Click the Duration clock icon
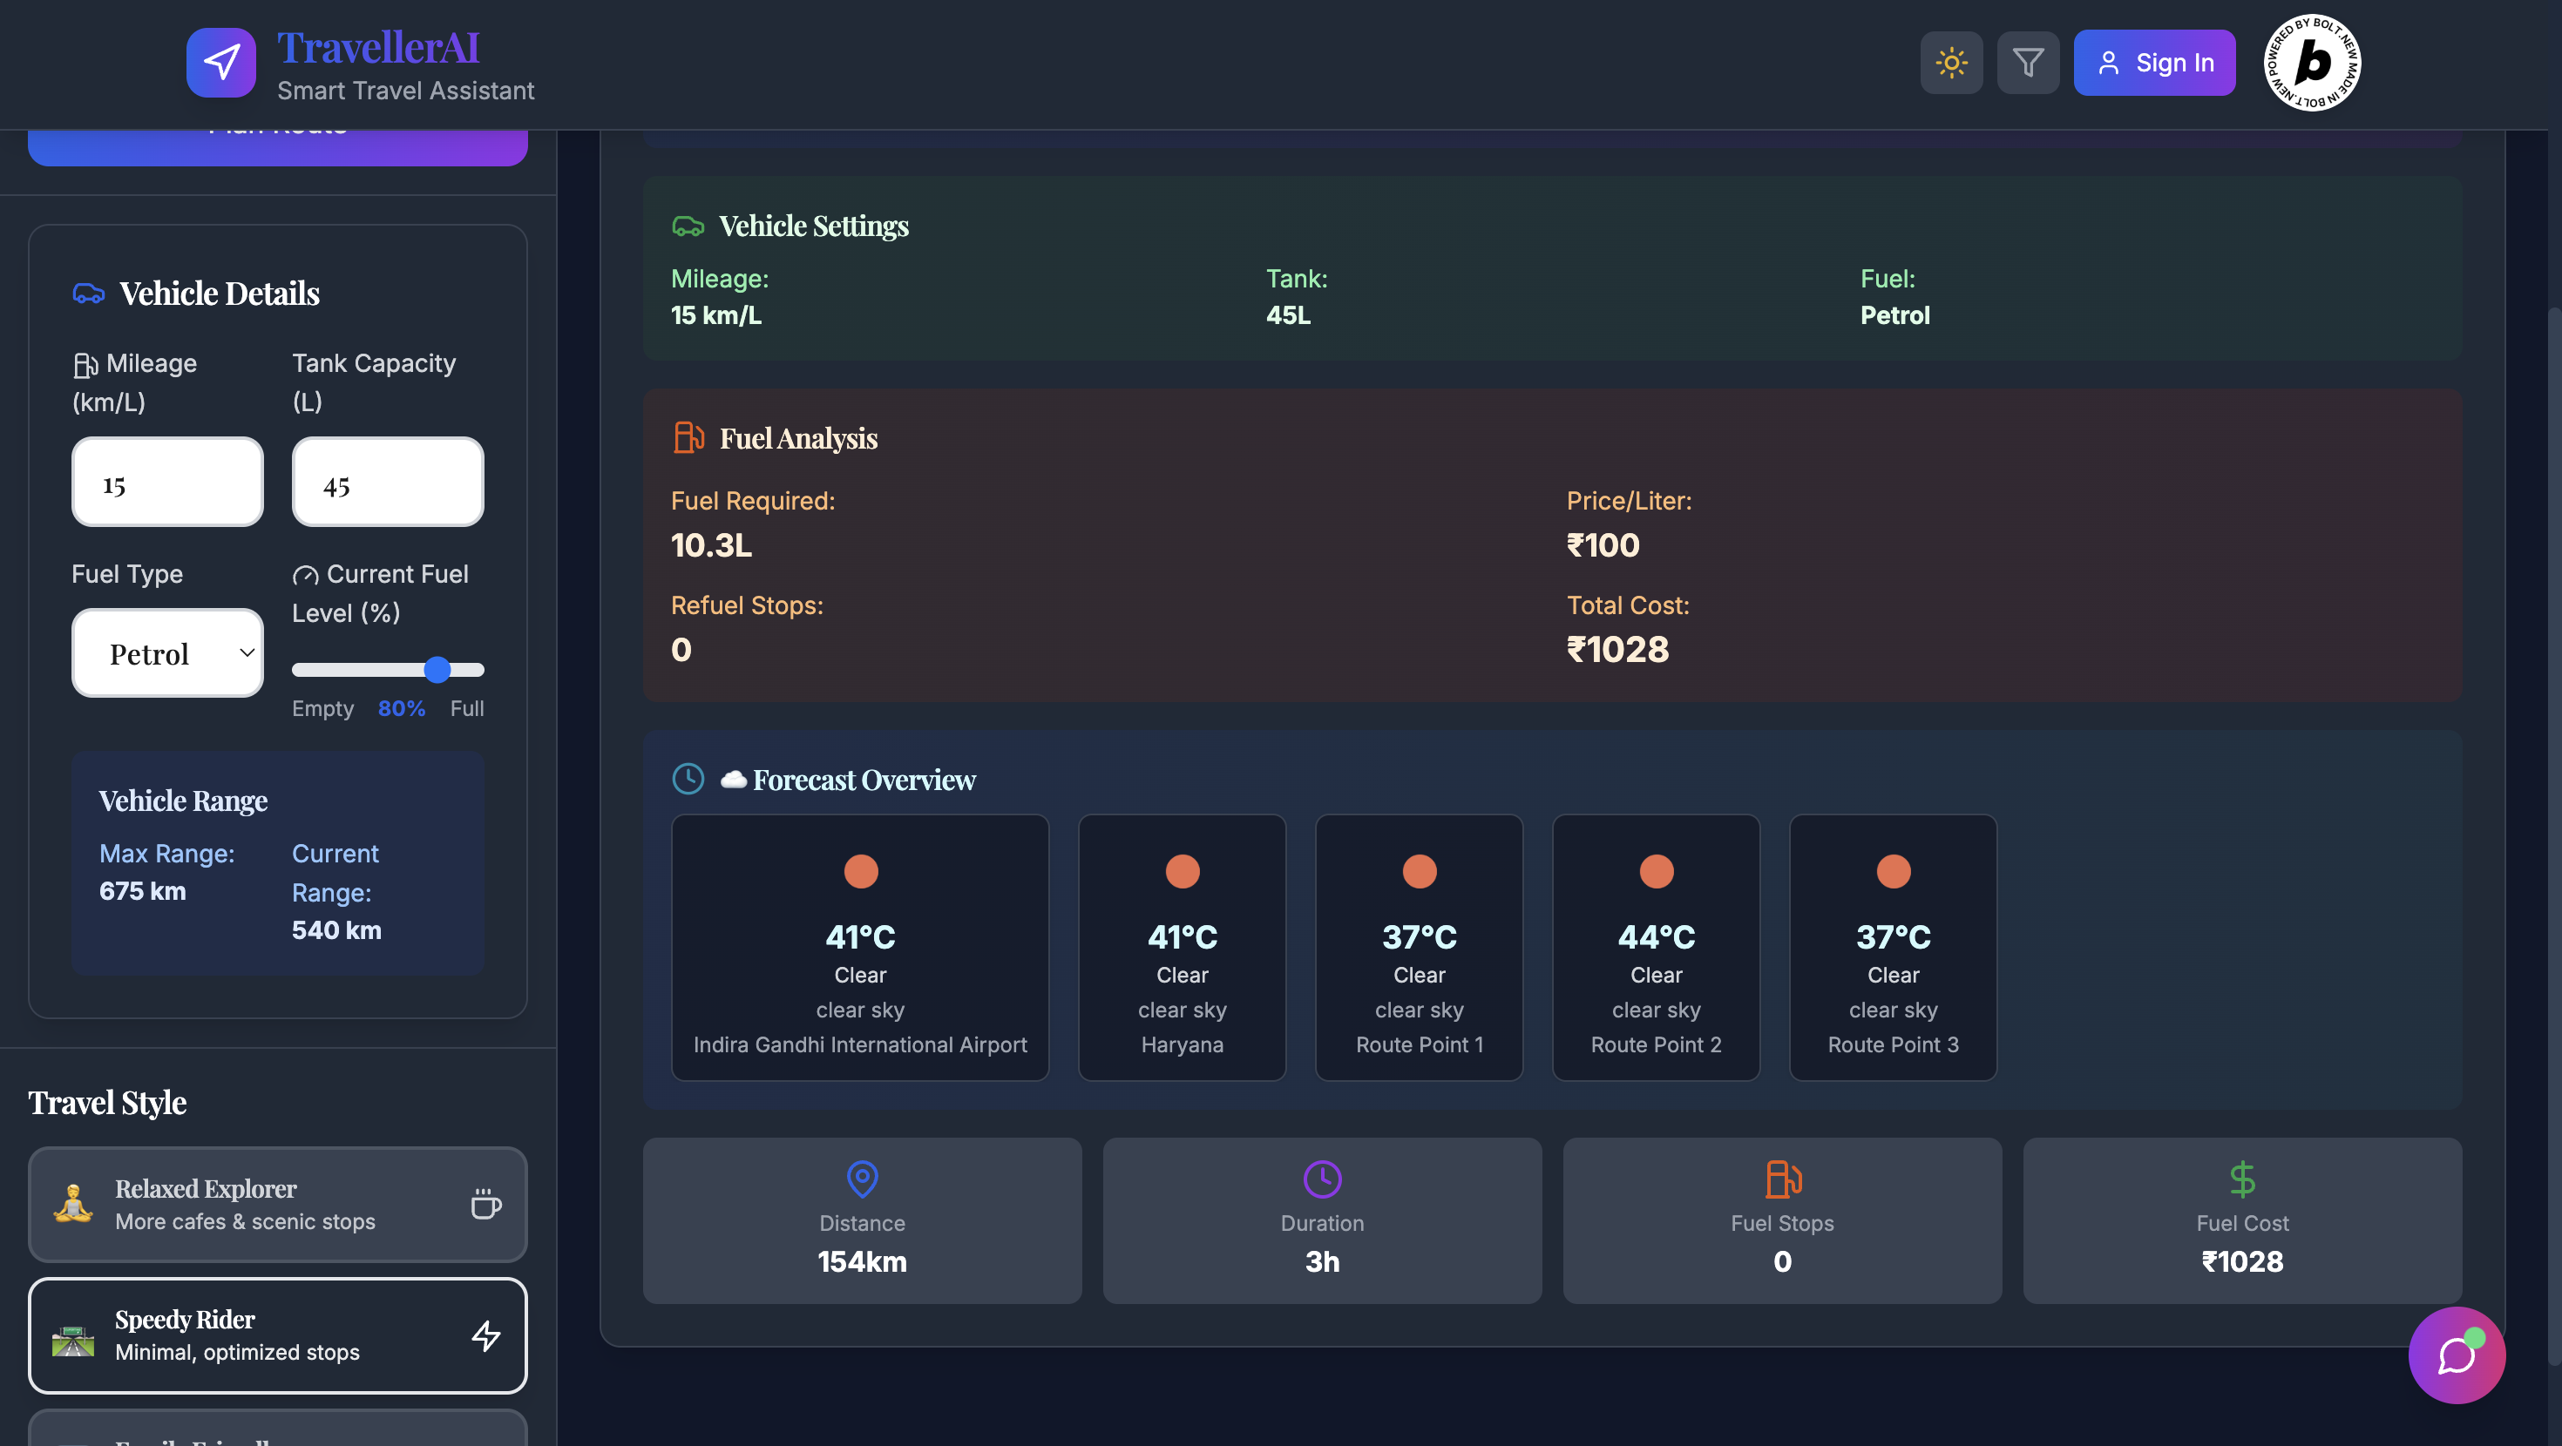 point(1322,1179)
